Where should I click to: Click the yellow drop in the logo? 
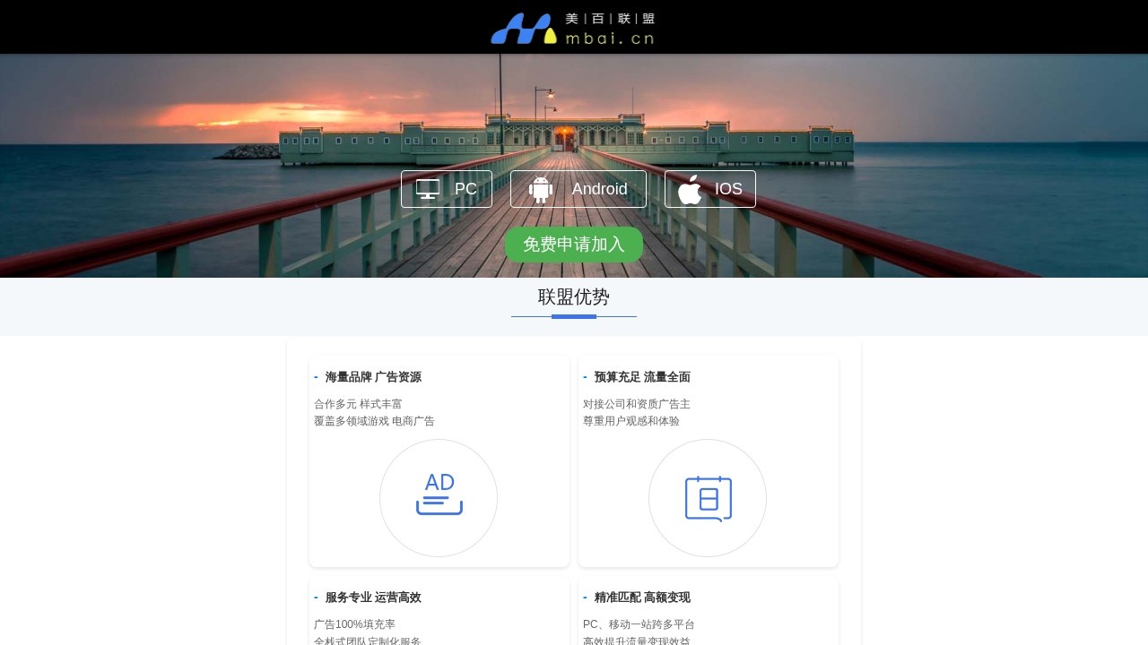(549, 36)
